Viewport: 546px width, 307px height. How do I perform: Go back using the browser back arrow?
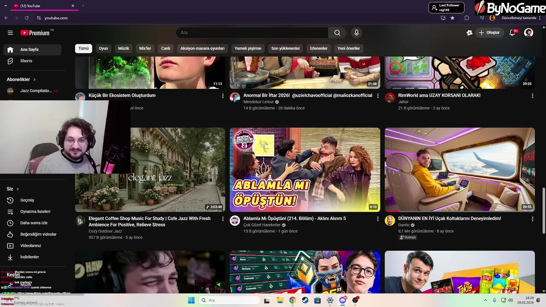click(x=6, y=18)
